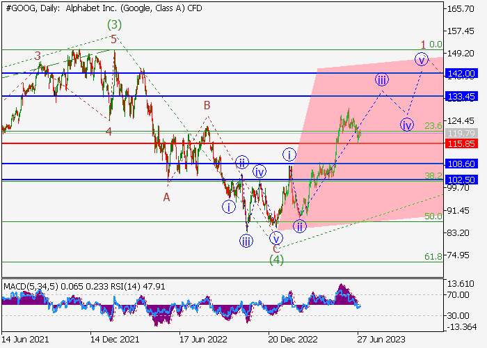Click the 165.70 value on price axis
Screen dimensions: 487x348
click(x=461, y=8)
